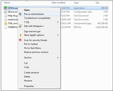Click the 1,934,336 KB size value

102,27
